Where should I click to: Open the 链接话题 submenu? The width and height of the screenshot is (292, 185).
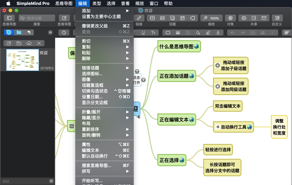point(104,68)
